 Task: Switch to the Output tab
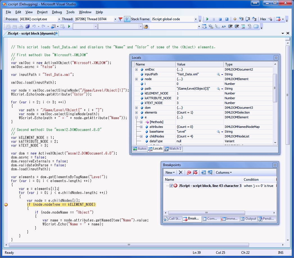(x=248, y=219)
